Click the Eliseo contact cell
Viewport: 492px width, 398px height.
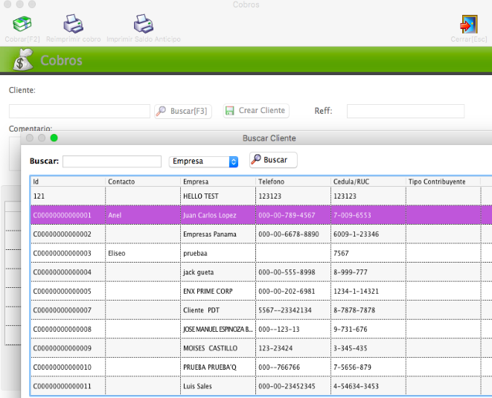pyautogui.click(x=143, y=253)
